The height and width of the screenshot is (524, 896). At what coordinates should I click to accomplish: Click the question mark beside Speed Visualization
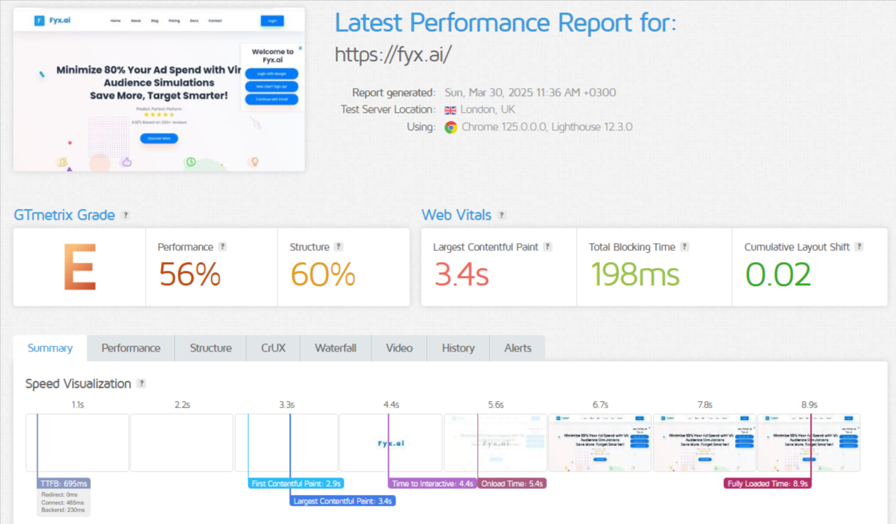[142, 384]
